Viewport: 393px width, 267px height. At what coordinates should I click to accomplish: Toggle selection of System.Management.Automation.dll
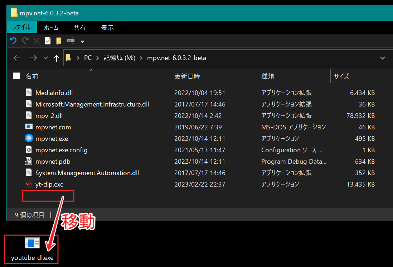(29, 173)
